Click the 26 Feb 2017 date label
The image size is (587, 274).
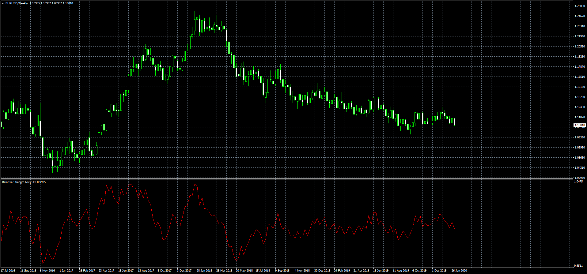tap(87, 271)
